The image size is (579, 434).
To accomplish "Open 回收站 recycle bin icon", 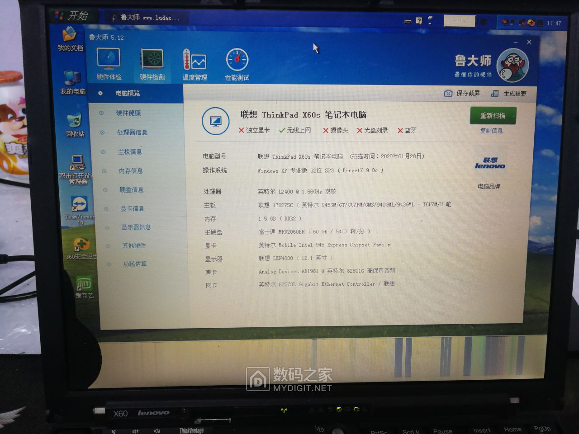I will click(x=75, y=125).
